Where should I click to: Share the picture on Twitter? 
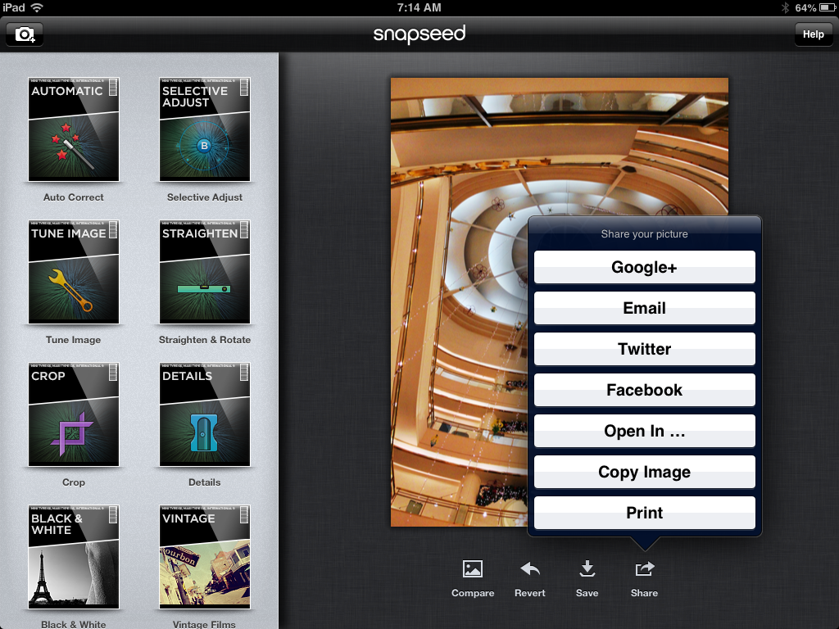pyautogui.click(x=644, y=349)
